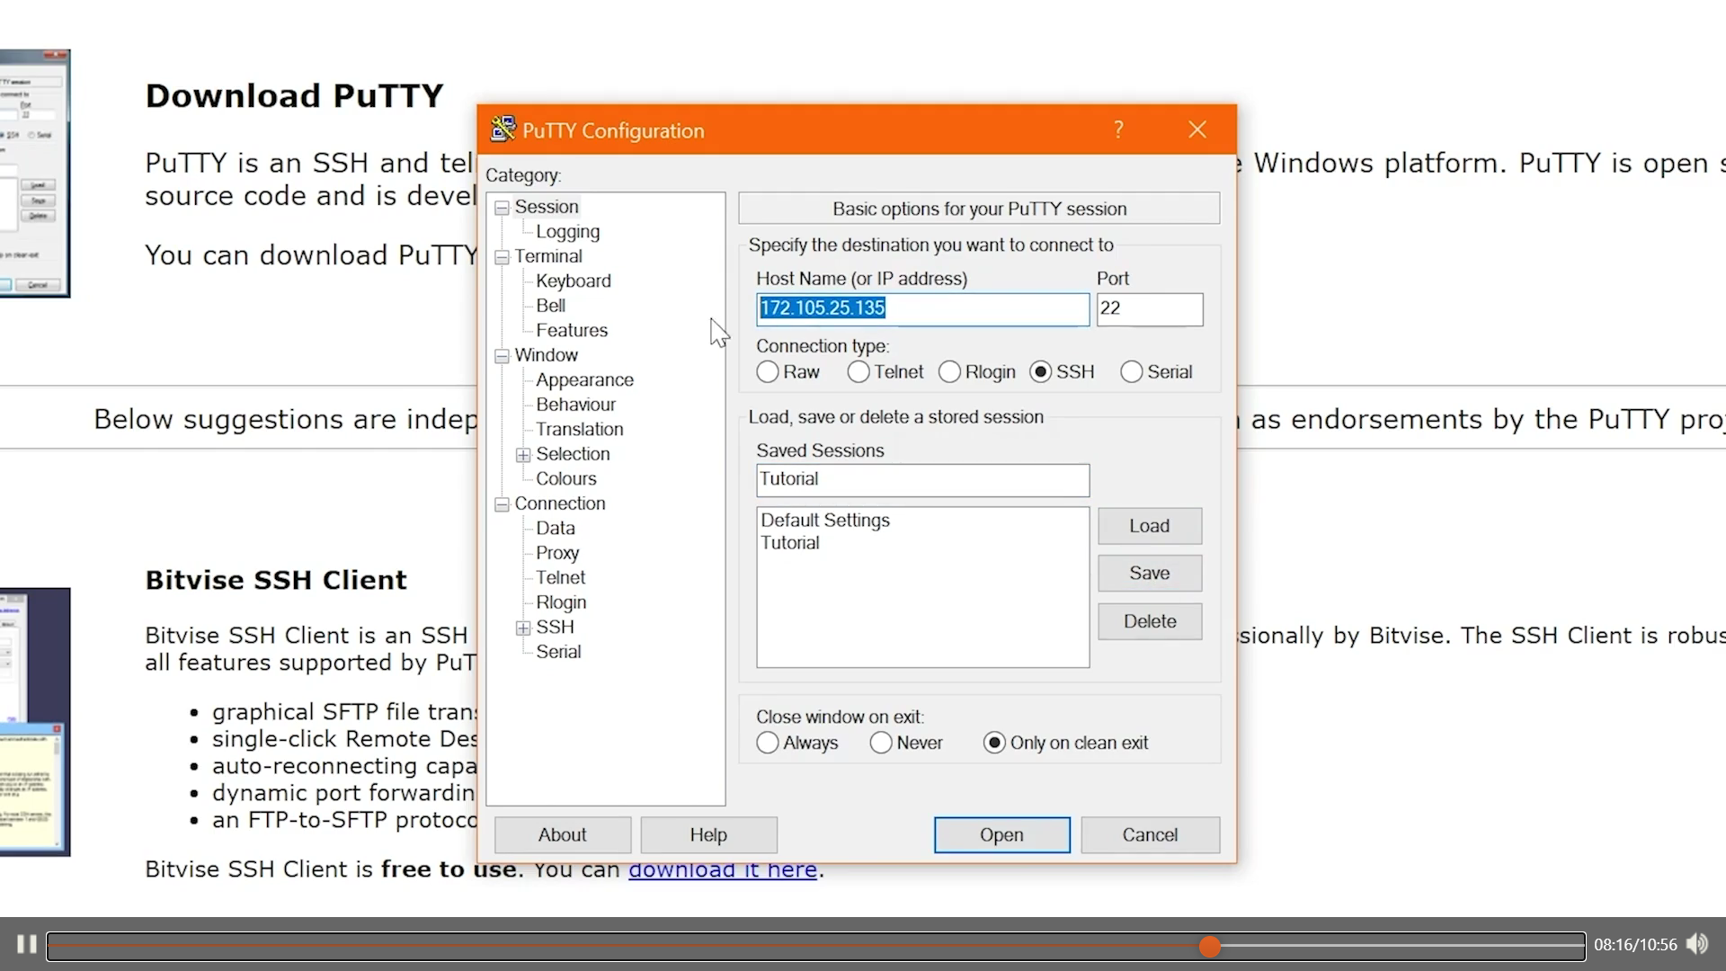Close the PuTTY Configuration dialog
This screenshot has height=971, width=1726.
point(1197,129)
